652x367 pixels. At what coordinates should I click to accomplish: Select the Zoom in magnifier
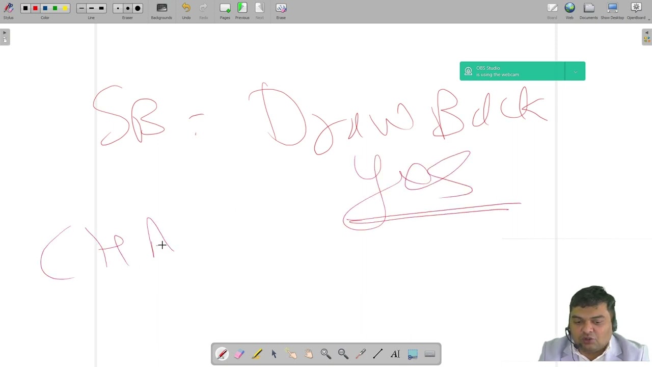(326, 354)
